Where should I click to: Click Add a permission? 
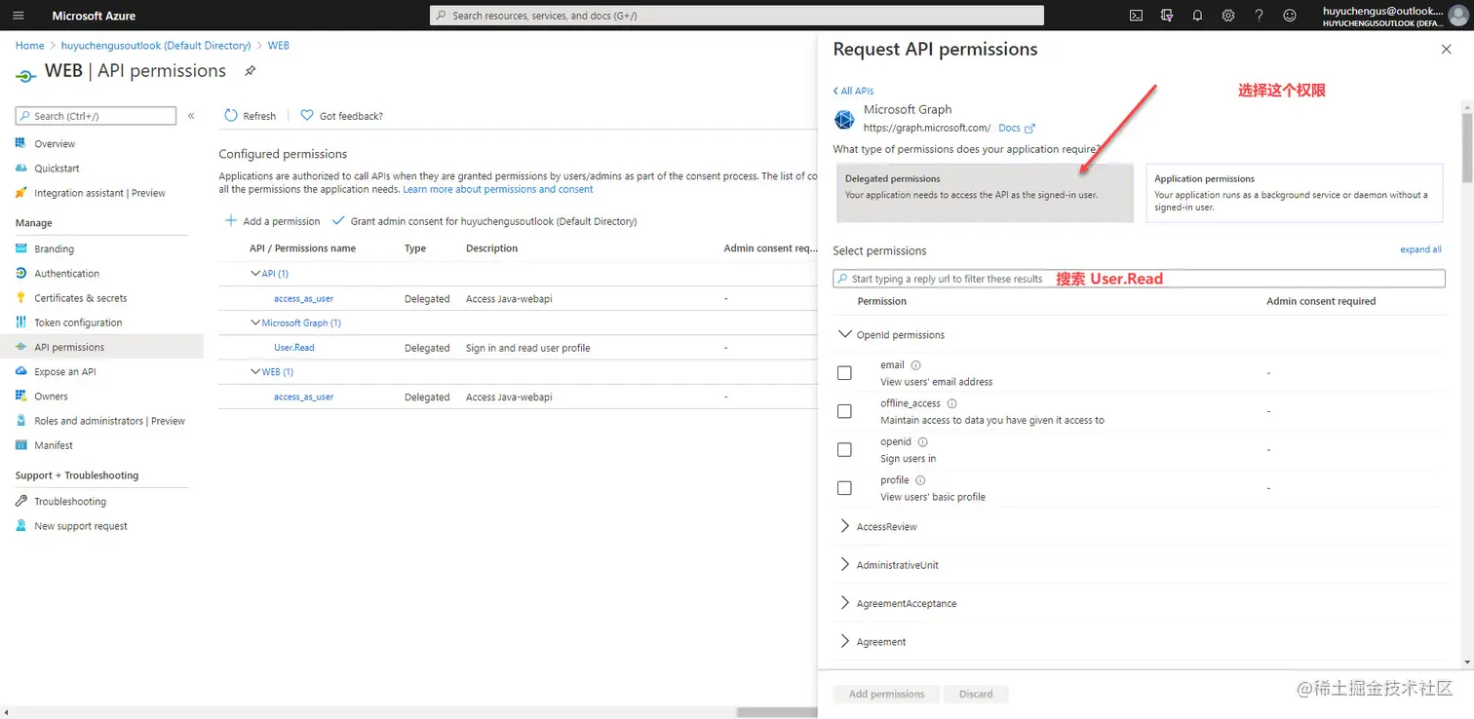[x=273, y=221]
